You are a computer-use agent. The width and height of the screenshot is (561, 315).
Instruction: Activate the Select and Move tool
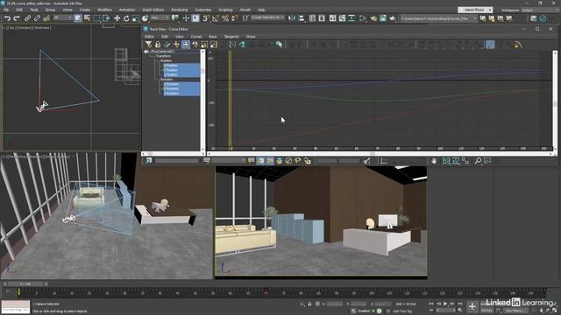click(x=117, y=18)
